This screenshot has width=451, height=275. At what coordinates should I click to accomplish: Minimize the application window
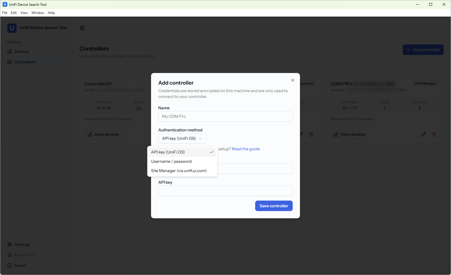click(418, 4)
